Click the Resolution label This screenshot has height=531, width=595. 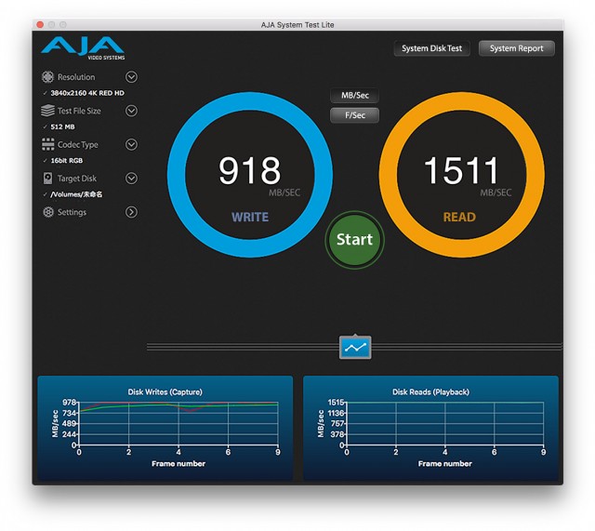pos(76,77)
